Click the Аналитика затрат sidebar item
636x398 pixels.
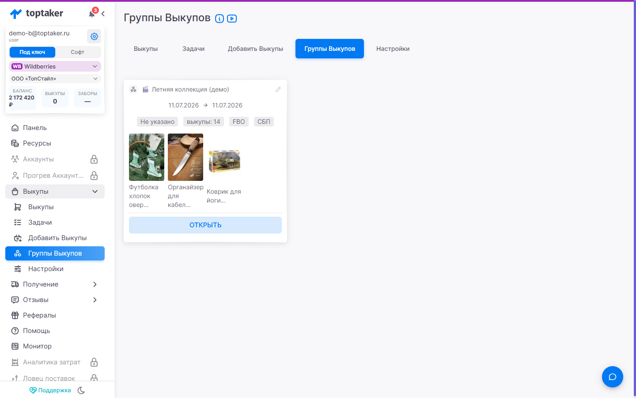coord(55,362)
